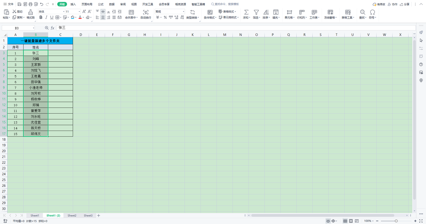
Task: Click the insert function fx icon
Action: 53,28
